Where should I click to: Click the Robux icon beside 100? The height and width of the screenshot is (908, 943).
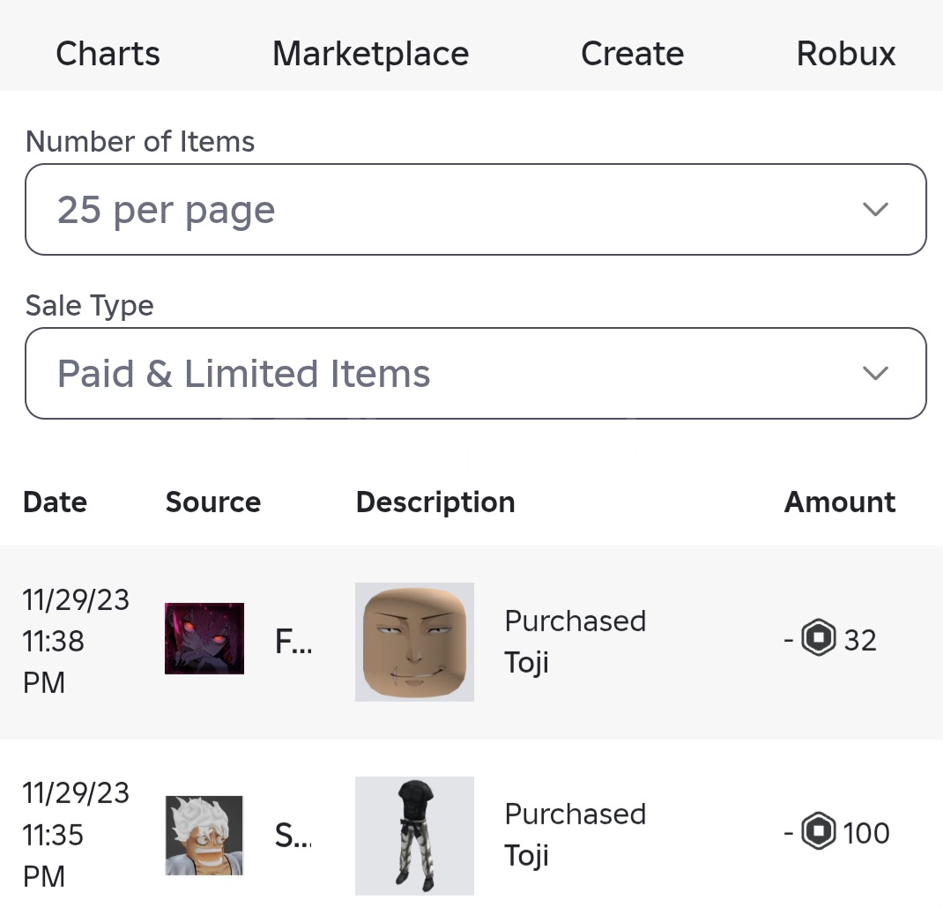point(818,832)
